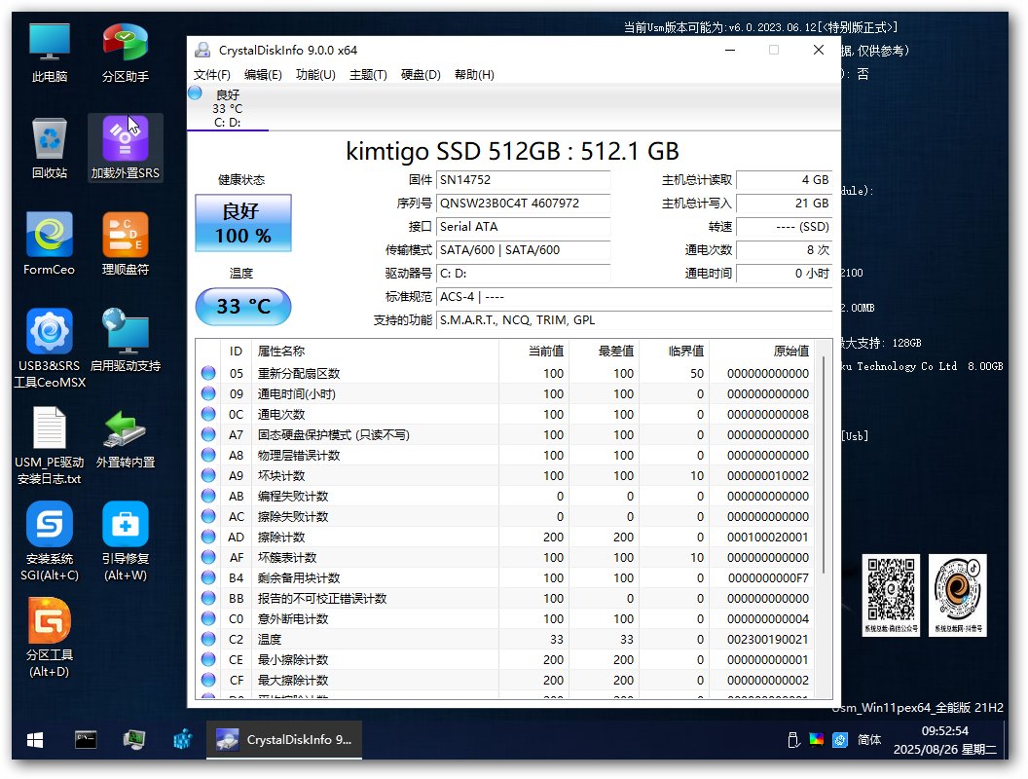The image size is (1028, 779).
Task: Click the status orb for 重新分配扇区数
Action: click(x=208, y=373)
